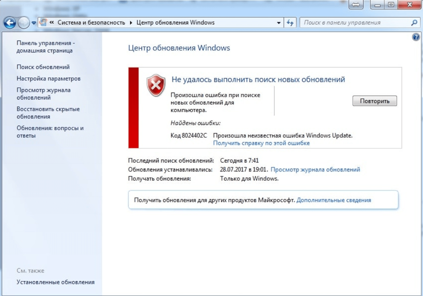The height and width of the screenshot is (296, 423).
Task: Click the Forward navigation arrow button
Action: coord(23,23)
